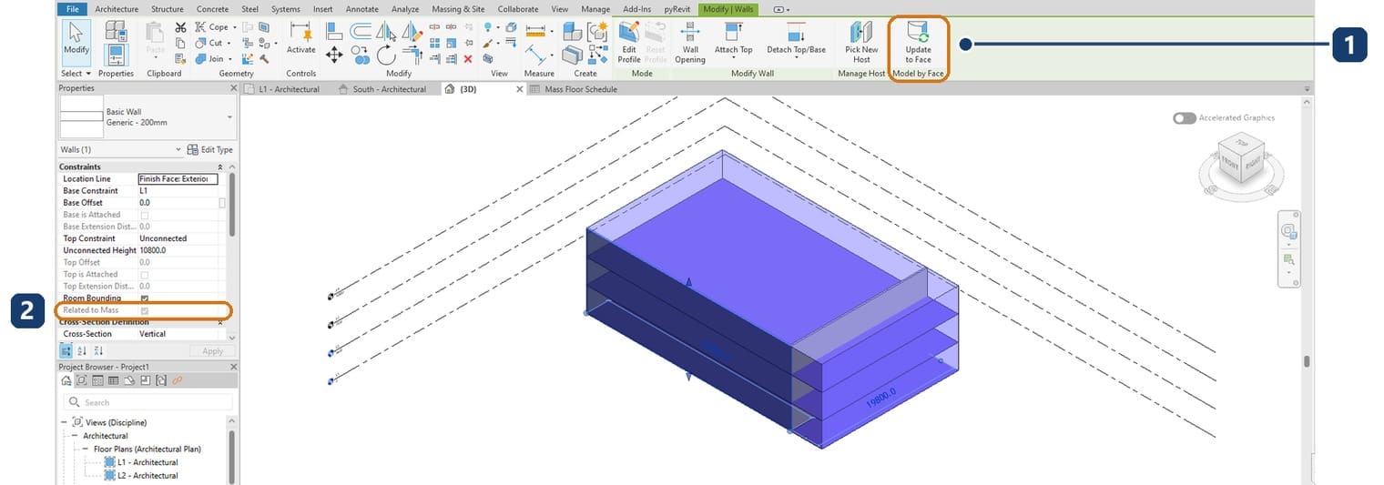Click the Cope geometry tool

point(212,27)
